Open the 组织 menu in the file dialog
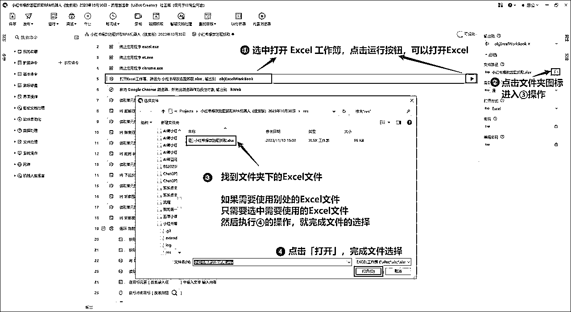Image resolution: width=571 pixels, height=312 pixels. pyautogui.click(x=146, y=123)
